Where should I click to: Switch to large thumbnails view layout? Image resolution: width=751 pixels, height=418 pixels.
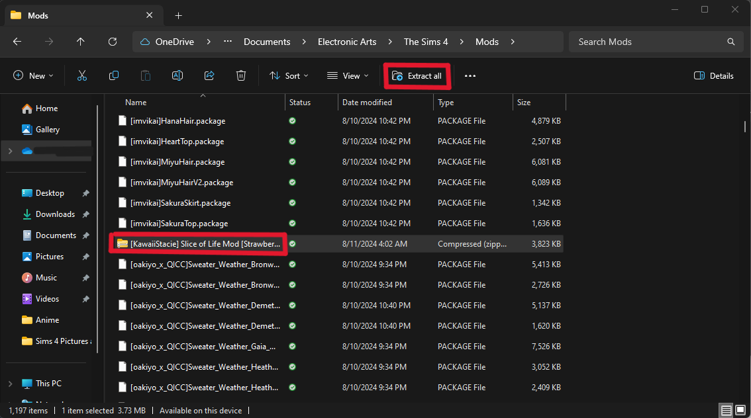[739, 411]
